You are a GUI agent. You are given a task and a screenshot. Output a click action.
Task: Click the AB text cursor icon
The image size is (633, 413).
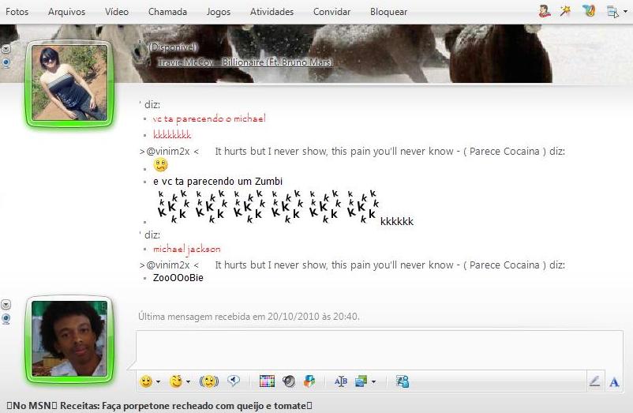pos(341,381)
